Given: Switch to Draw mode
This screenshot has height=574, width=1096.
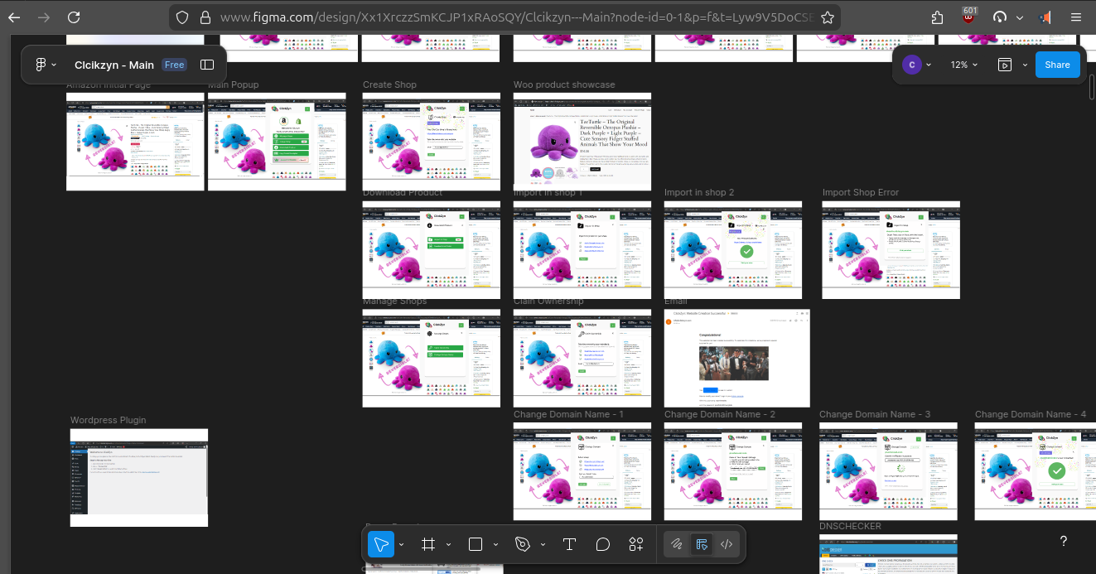Looking at the screenshot, I should point(677,544).
